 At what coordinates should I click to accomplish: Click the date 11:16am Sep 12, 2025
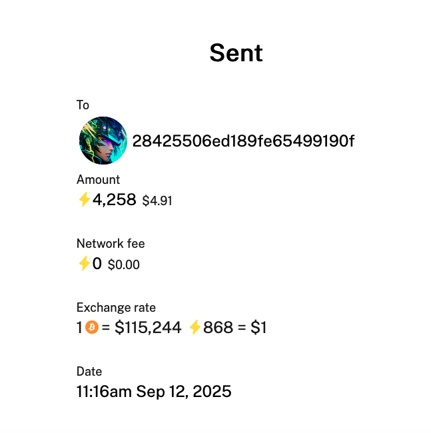coord(154,392)
